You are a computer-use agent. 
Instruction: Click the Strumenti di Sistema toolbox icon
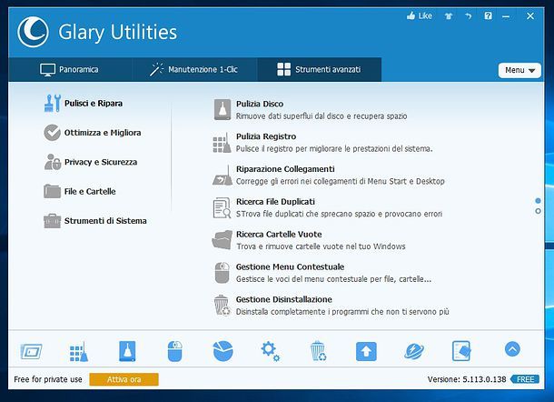click(53, 221)
